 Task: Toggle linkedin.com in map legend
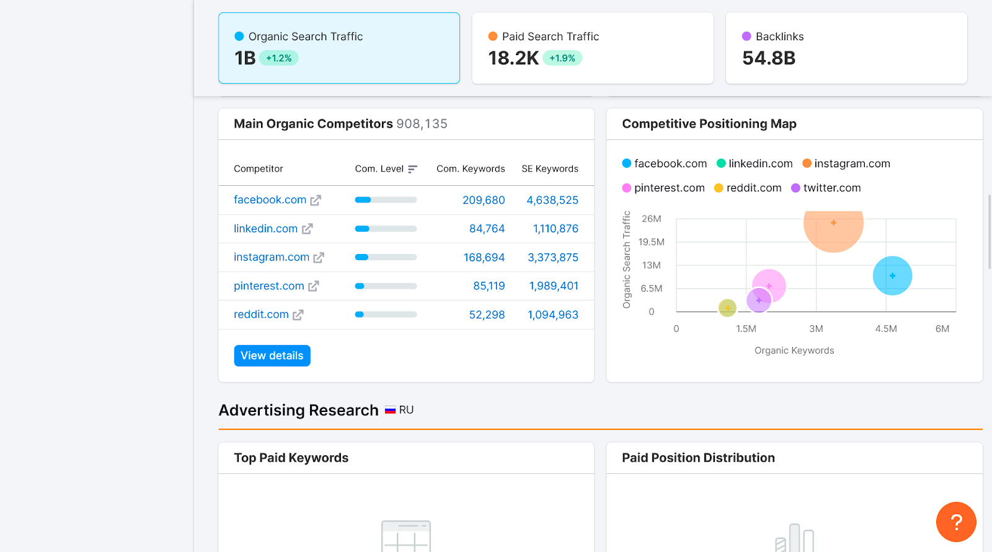click(755, 164)
